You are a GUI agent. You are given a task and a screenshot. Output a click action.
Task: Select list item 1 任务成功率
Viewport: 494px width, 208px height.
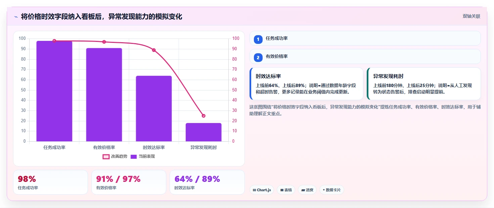point(365,38)
